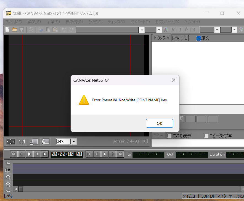Click the Undo arrow icon
The width and height of the screenshot is (244, 201).
click(x=64, y=30)
